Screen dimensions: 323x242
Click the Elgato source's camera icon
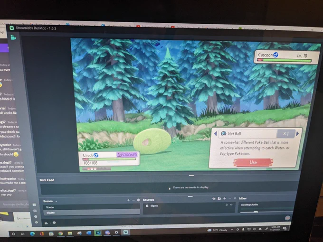(147, 206)
